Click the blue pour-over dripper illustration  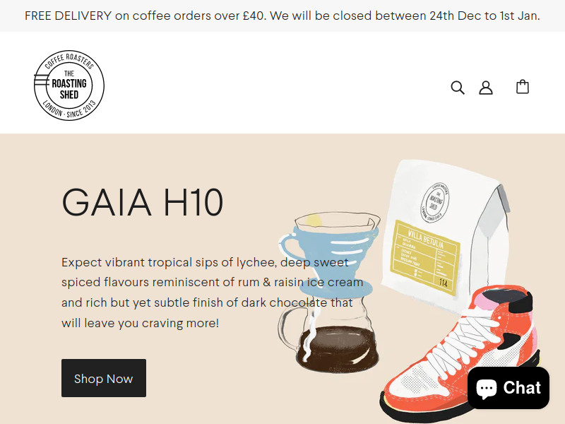328,249
